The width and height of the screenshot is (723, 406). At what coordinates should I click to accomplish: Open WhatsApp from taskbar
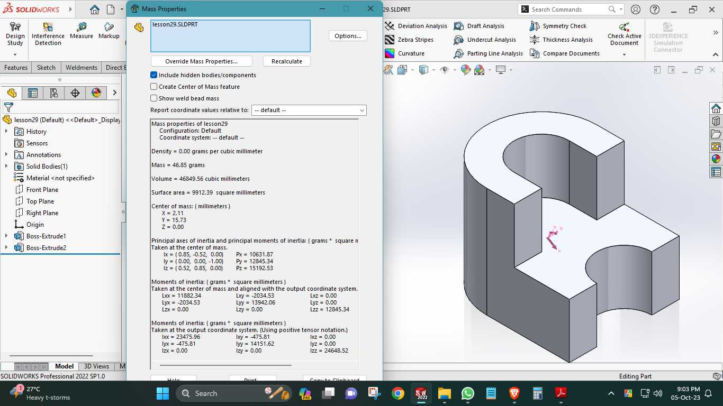[468, 393]
